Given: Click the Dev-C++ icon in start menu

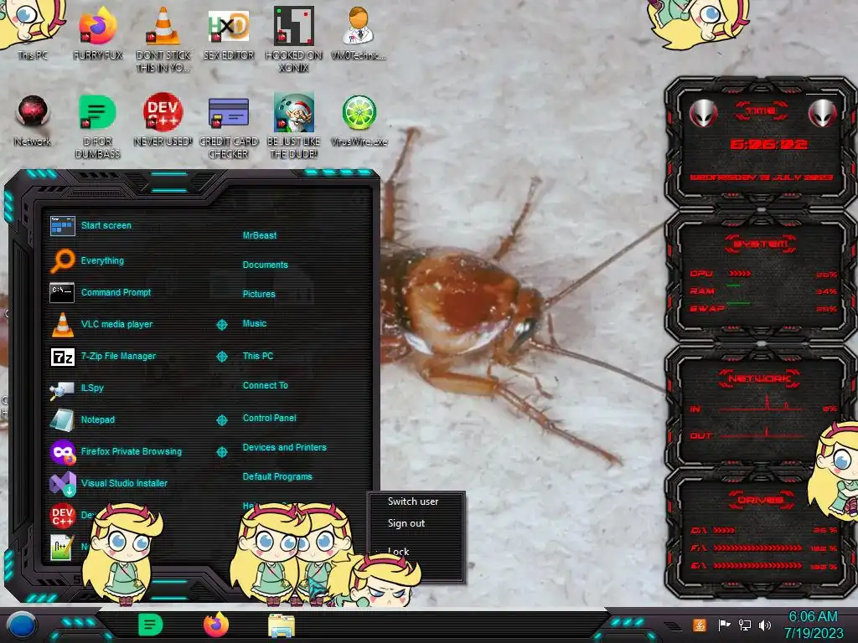Looking at the screenshot, I should (x=62, y=515).
